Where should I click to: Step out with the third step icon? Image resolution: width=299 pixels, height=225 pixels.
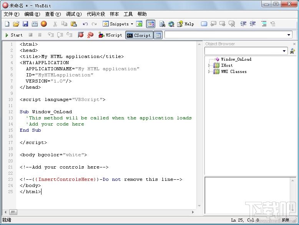pos(69,35)
